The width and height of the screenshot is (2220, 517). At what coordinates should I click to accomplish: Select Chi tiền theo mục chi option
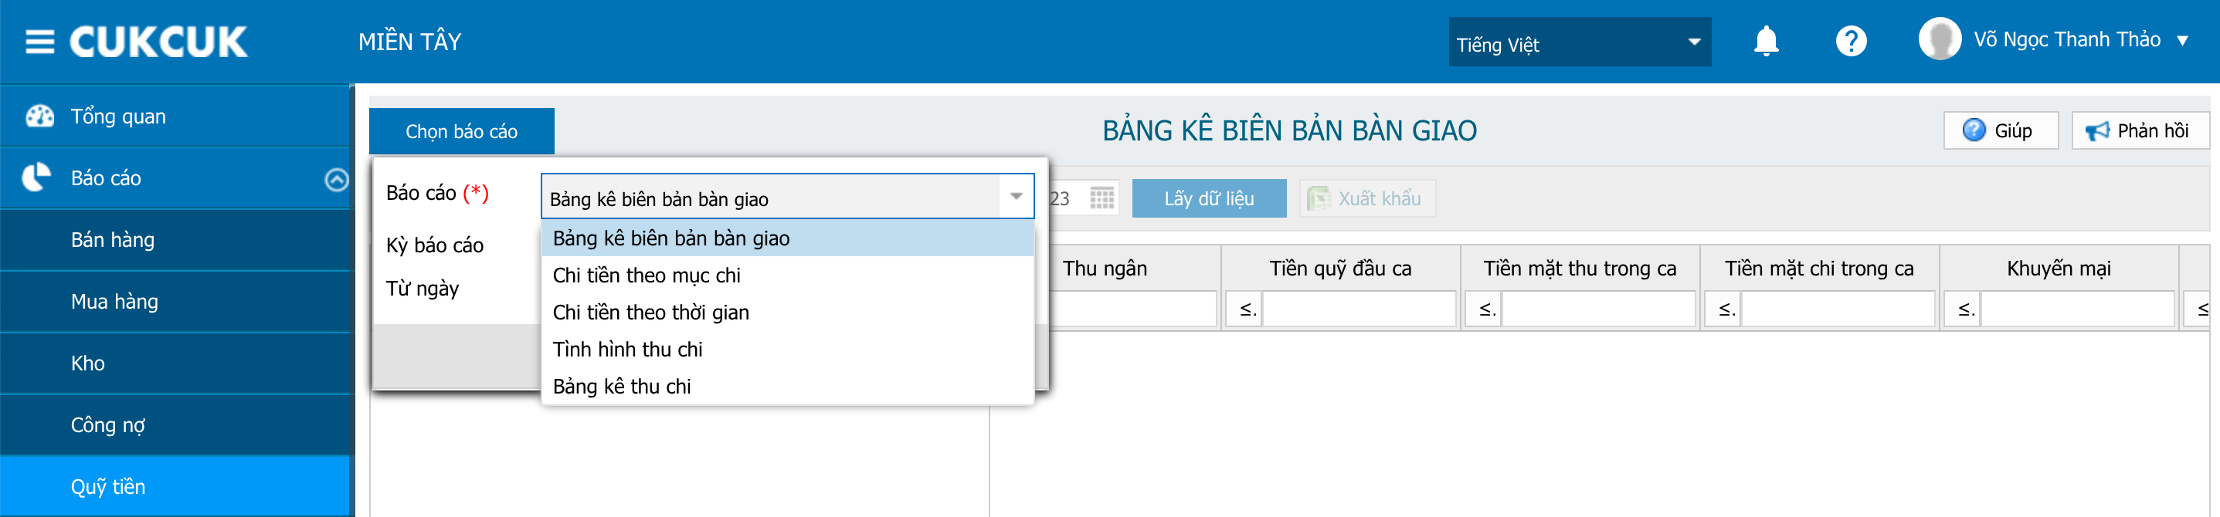click(x=788, y=275)
